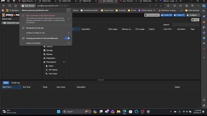
Task: Switch to the pfSense - Login tab
Action: [x=169, y=1]
